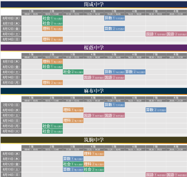Select 算数② on 8月13日 in 桜蔭中学 table
Viewport: 187px width, 177px height.
[x=135, y=72]
